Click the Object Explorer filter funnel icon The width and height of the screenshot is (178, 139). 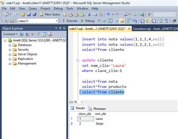[38, 34]
